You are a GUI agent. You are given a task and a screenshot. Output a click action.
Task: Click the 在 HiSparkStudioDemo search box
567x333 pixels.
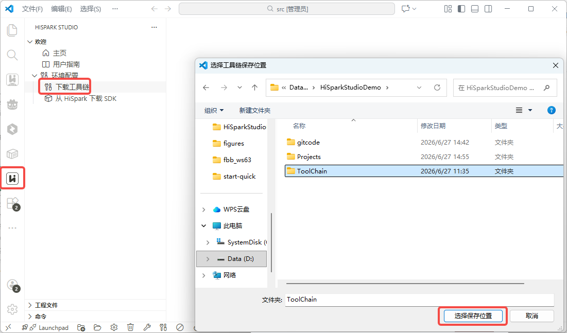pos(505,87)
